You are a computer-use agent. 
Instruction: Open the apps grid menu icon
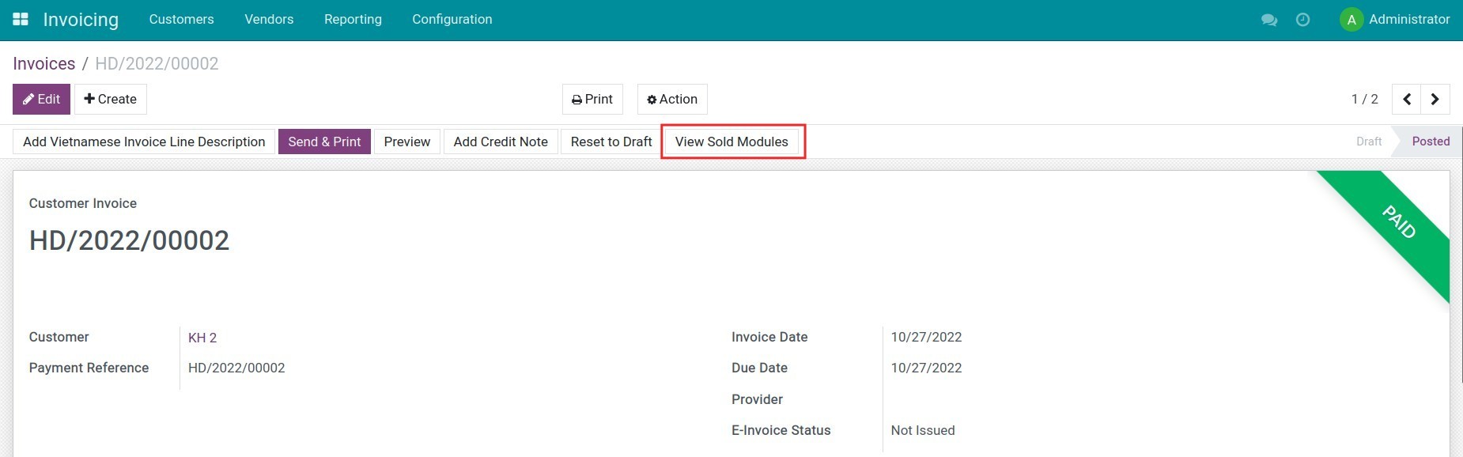[x=21, y=19]
